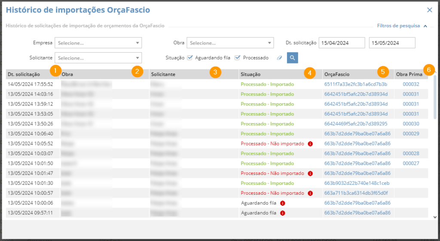Click info icon on 10:00:06 Aguardando fila row

[283, 203]
